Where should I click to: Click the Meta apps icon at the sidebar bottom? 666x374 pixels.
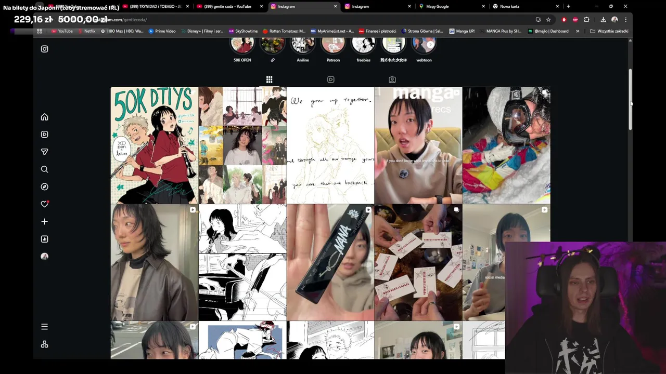44,344
